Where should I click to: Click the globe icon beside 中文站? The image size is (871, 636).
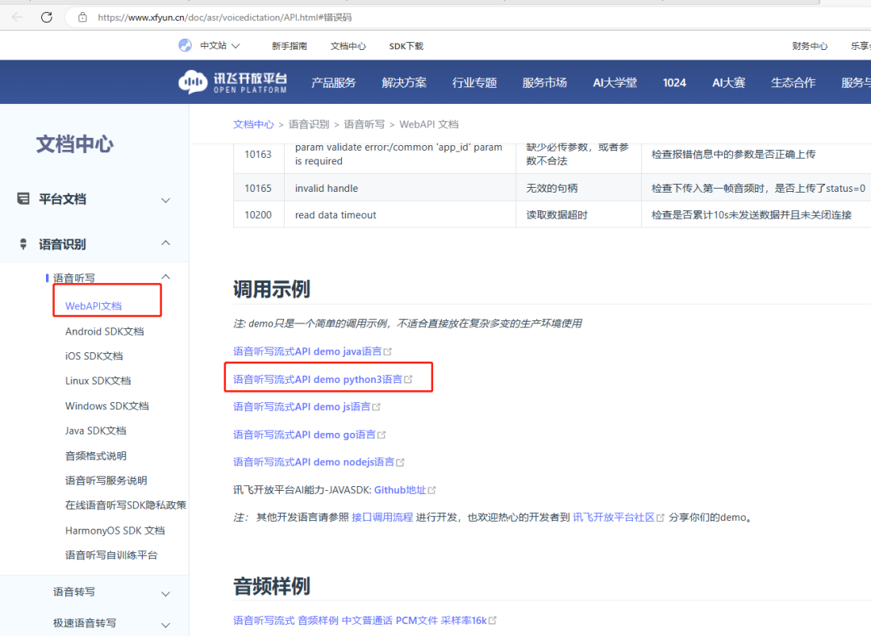click(x=185, y=45)
